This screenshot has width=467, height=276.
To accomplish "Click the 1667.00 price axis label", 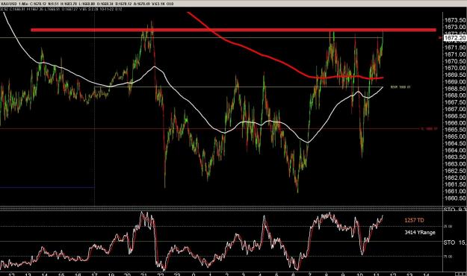I will pos(455,109).
